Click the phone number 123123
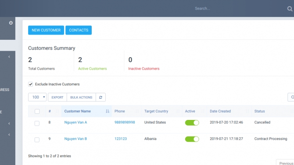 (121, 139)
